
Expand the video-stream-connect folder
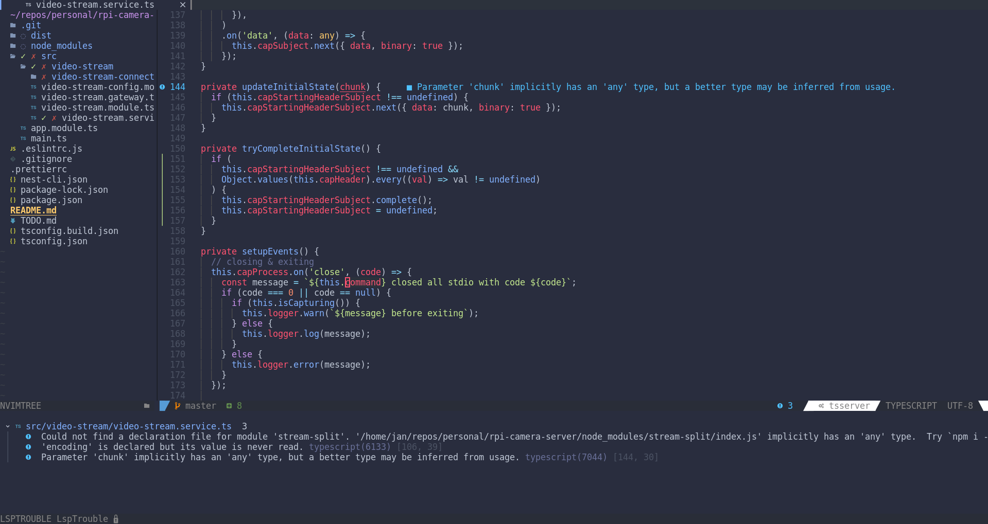pyautogui.click(x=102, y=77)
